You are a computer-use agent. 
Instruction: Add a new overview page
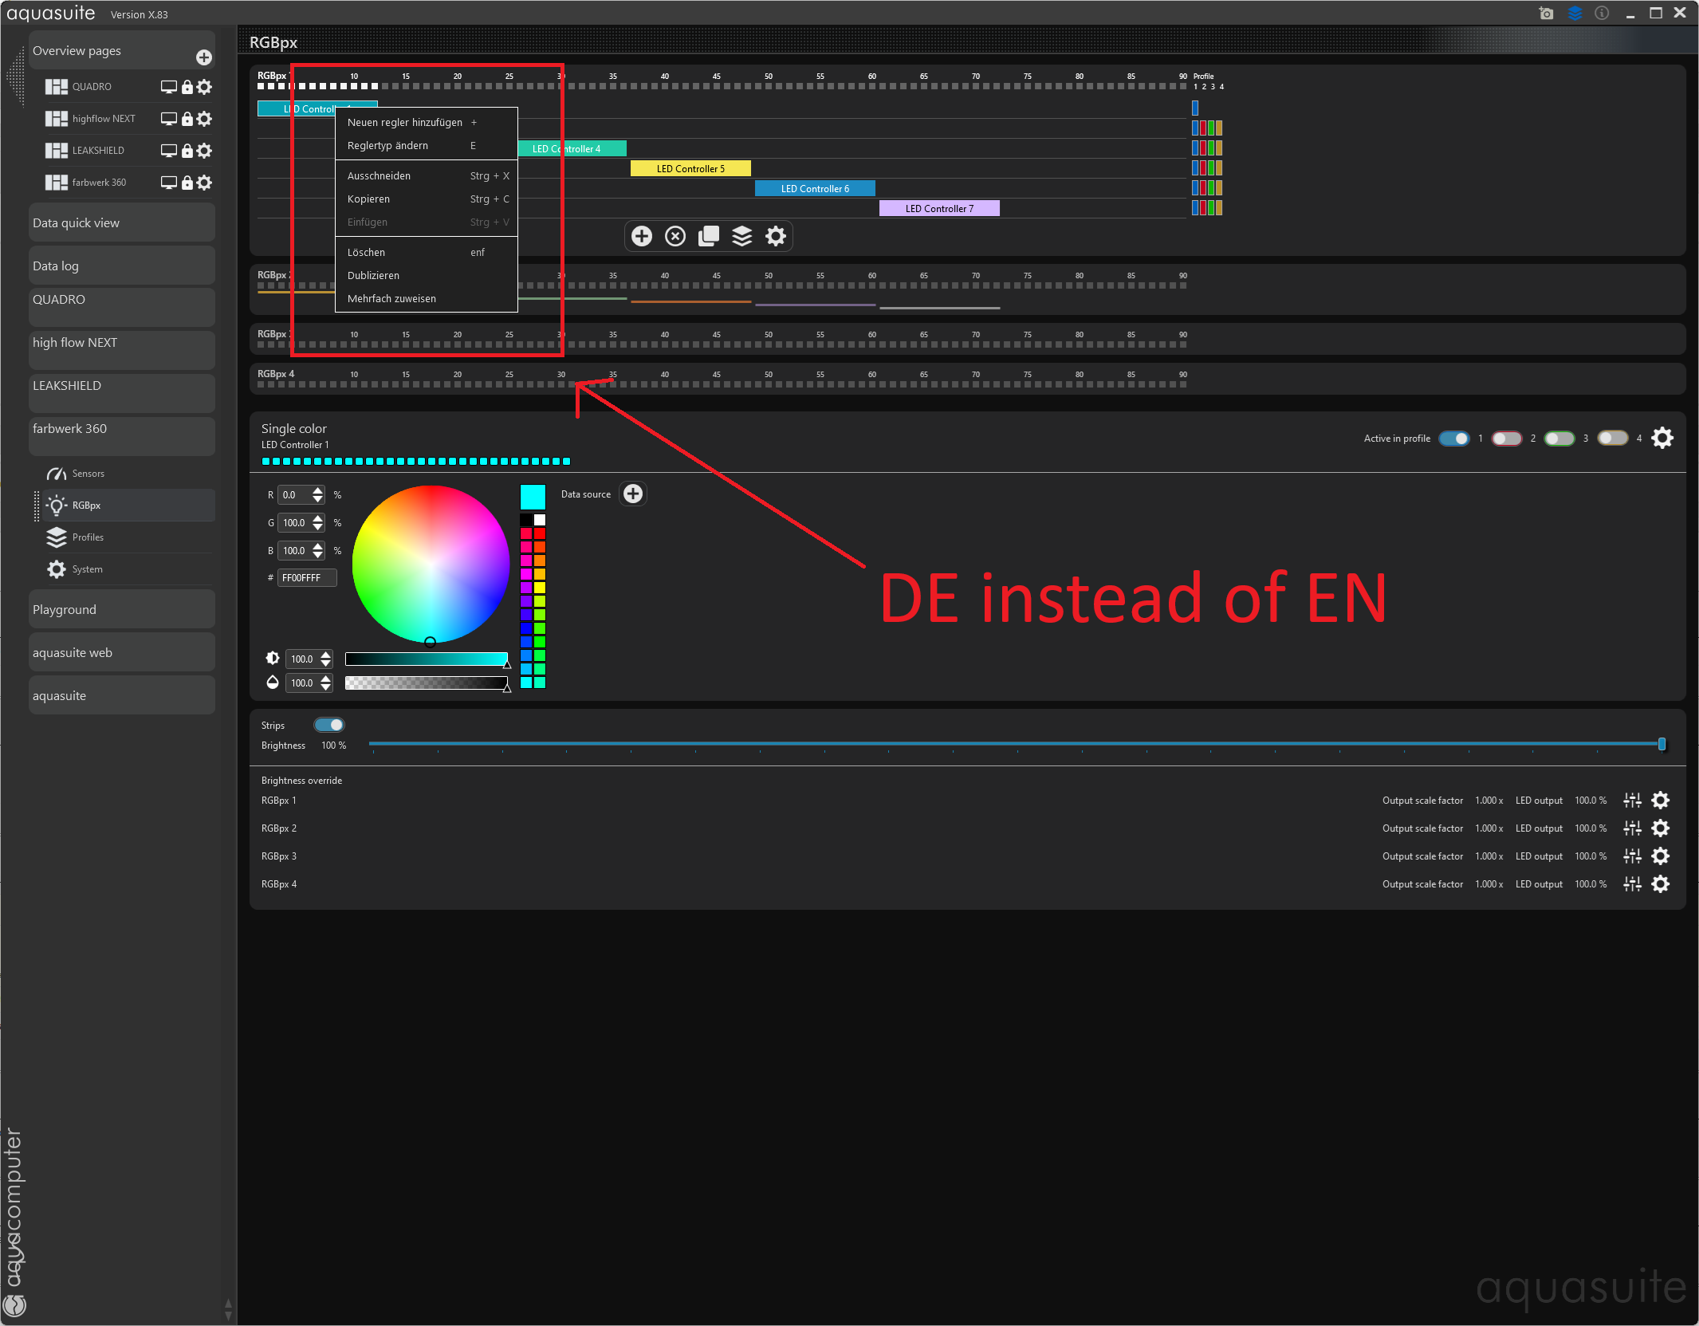coord(203,57)
